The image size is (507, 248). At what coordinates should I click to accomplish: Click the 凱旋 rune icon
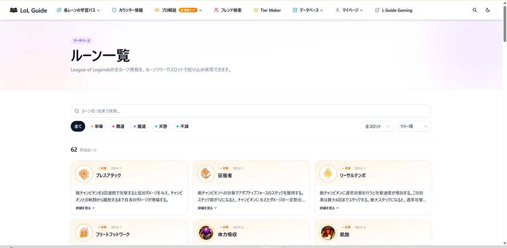click(x=328, y=232)
